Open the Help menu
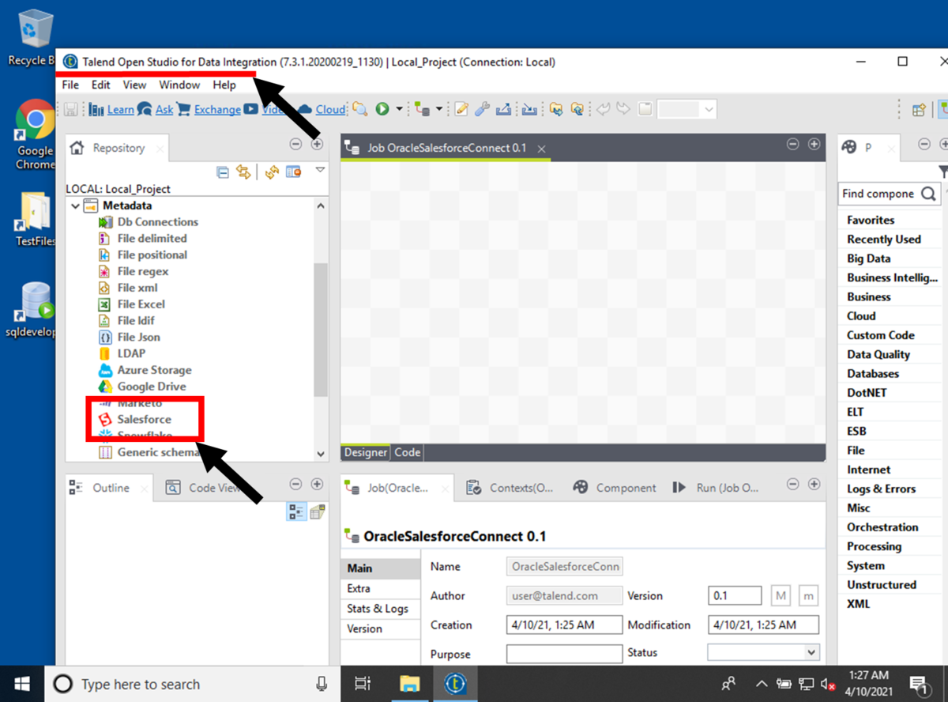 pyautogui.click(x=224, y=85)
